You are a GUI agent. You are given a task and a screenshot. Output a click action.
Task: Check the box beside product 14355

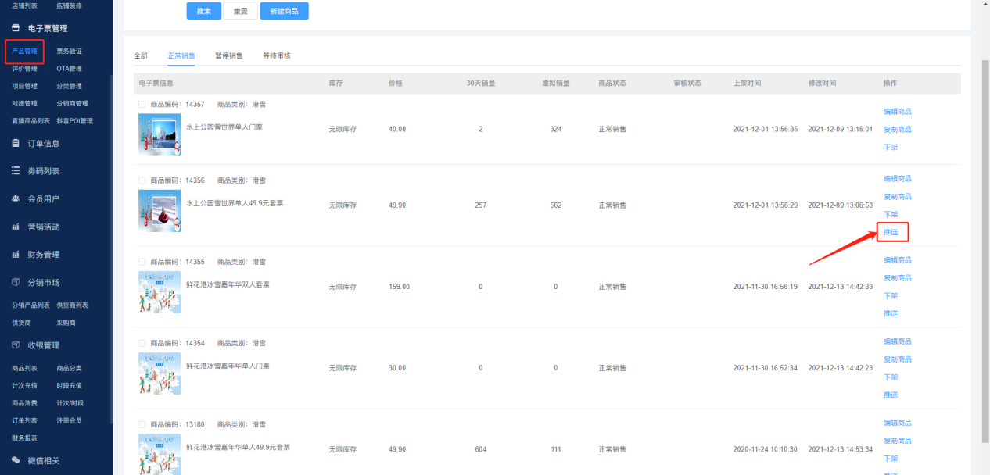[142, 262]
